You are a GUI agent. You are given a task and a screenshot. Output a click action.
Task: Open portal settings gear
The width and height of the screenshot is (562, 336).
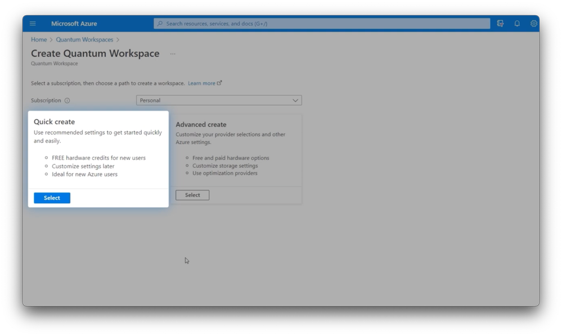(x=534, y=24)
